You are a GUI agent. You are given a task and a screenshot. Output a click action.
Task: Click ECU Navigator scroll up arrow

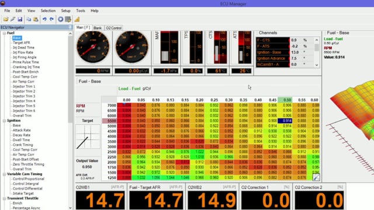[x=70, y=34]
